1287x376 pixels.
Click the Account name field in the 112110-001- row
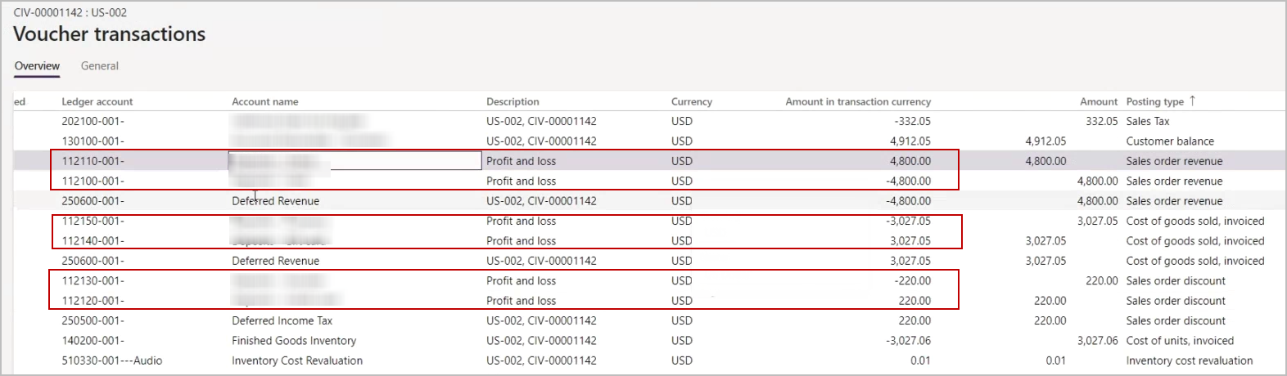[354, 161]
